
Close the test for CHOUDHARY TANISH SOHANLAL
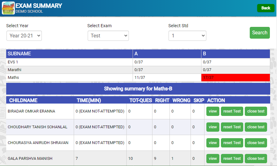pos(256,127)
